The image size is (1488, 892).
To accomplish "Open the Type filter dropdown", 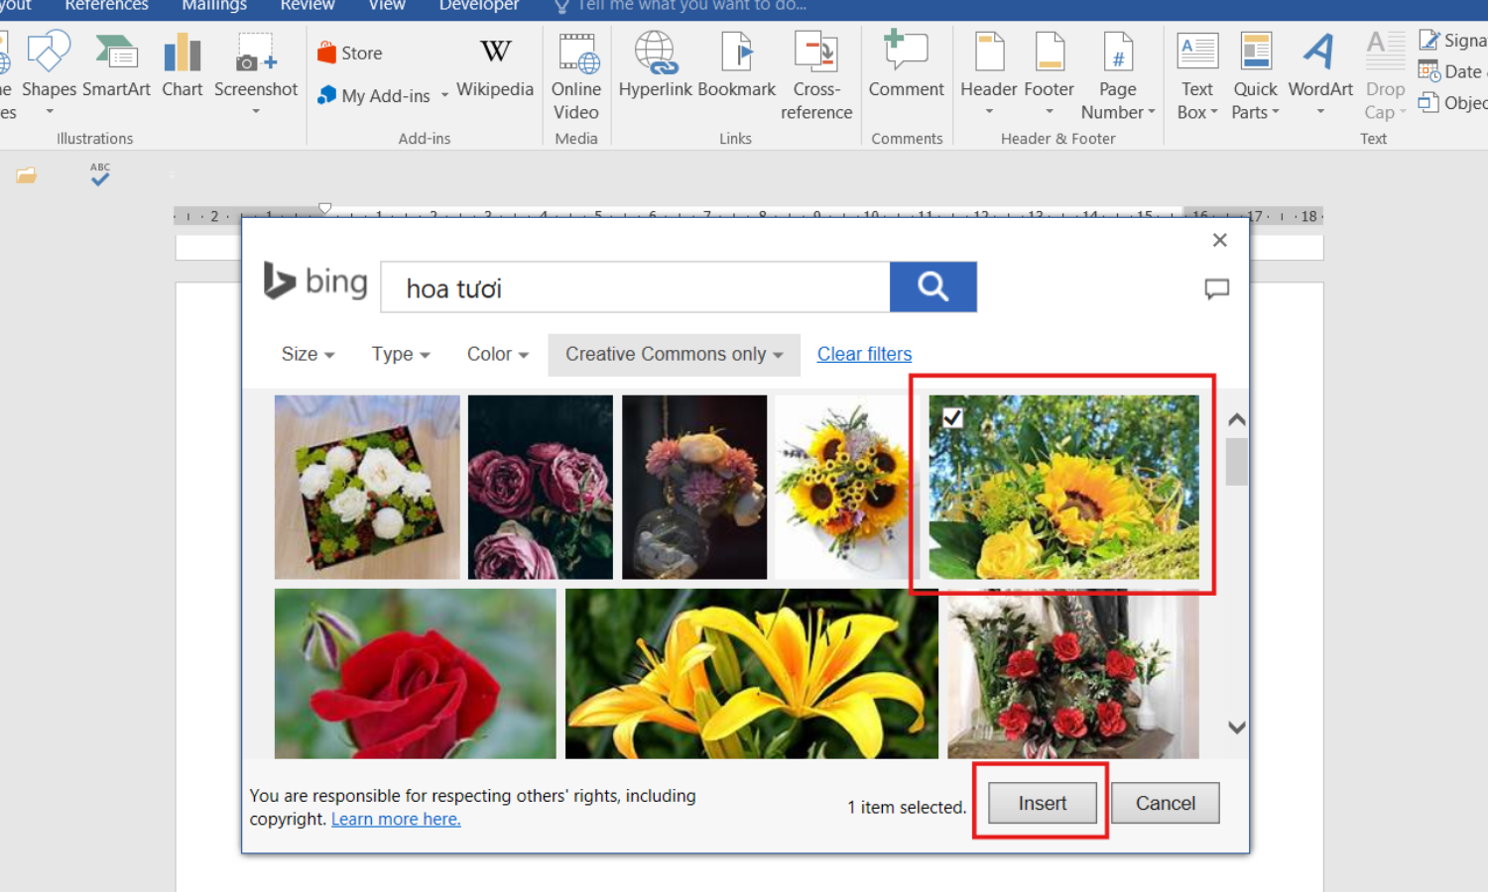I will [401, 355].
